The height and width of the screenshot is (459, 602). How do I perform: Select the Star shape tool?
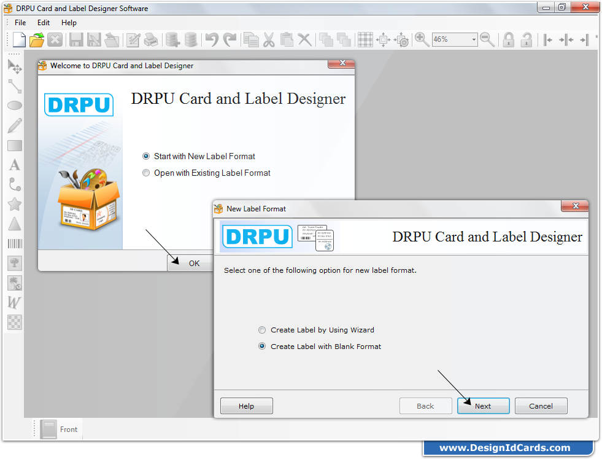point(15,204)
